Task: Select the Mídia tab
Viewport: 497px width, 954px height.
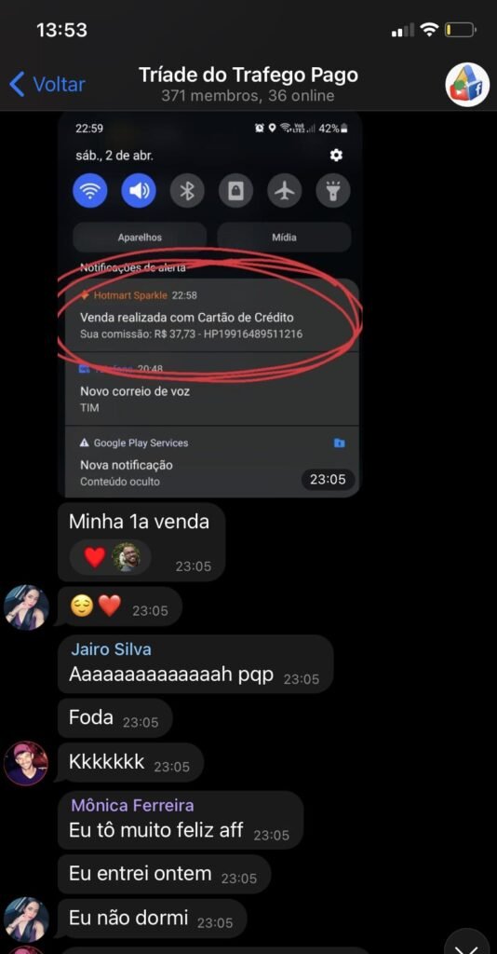Action: 285,238
